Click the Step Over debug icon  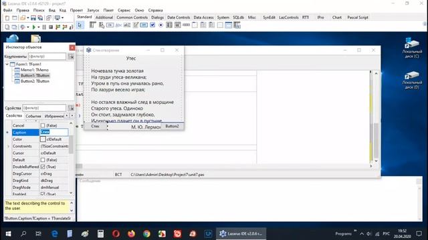[65, 27]
